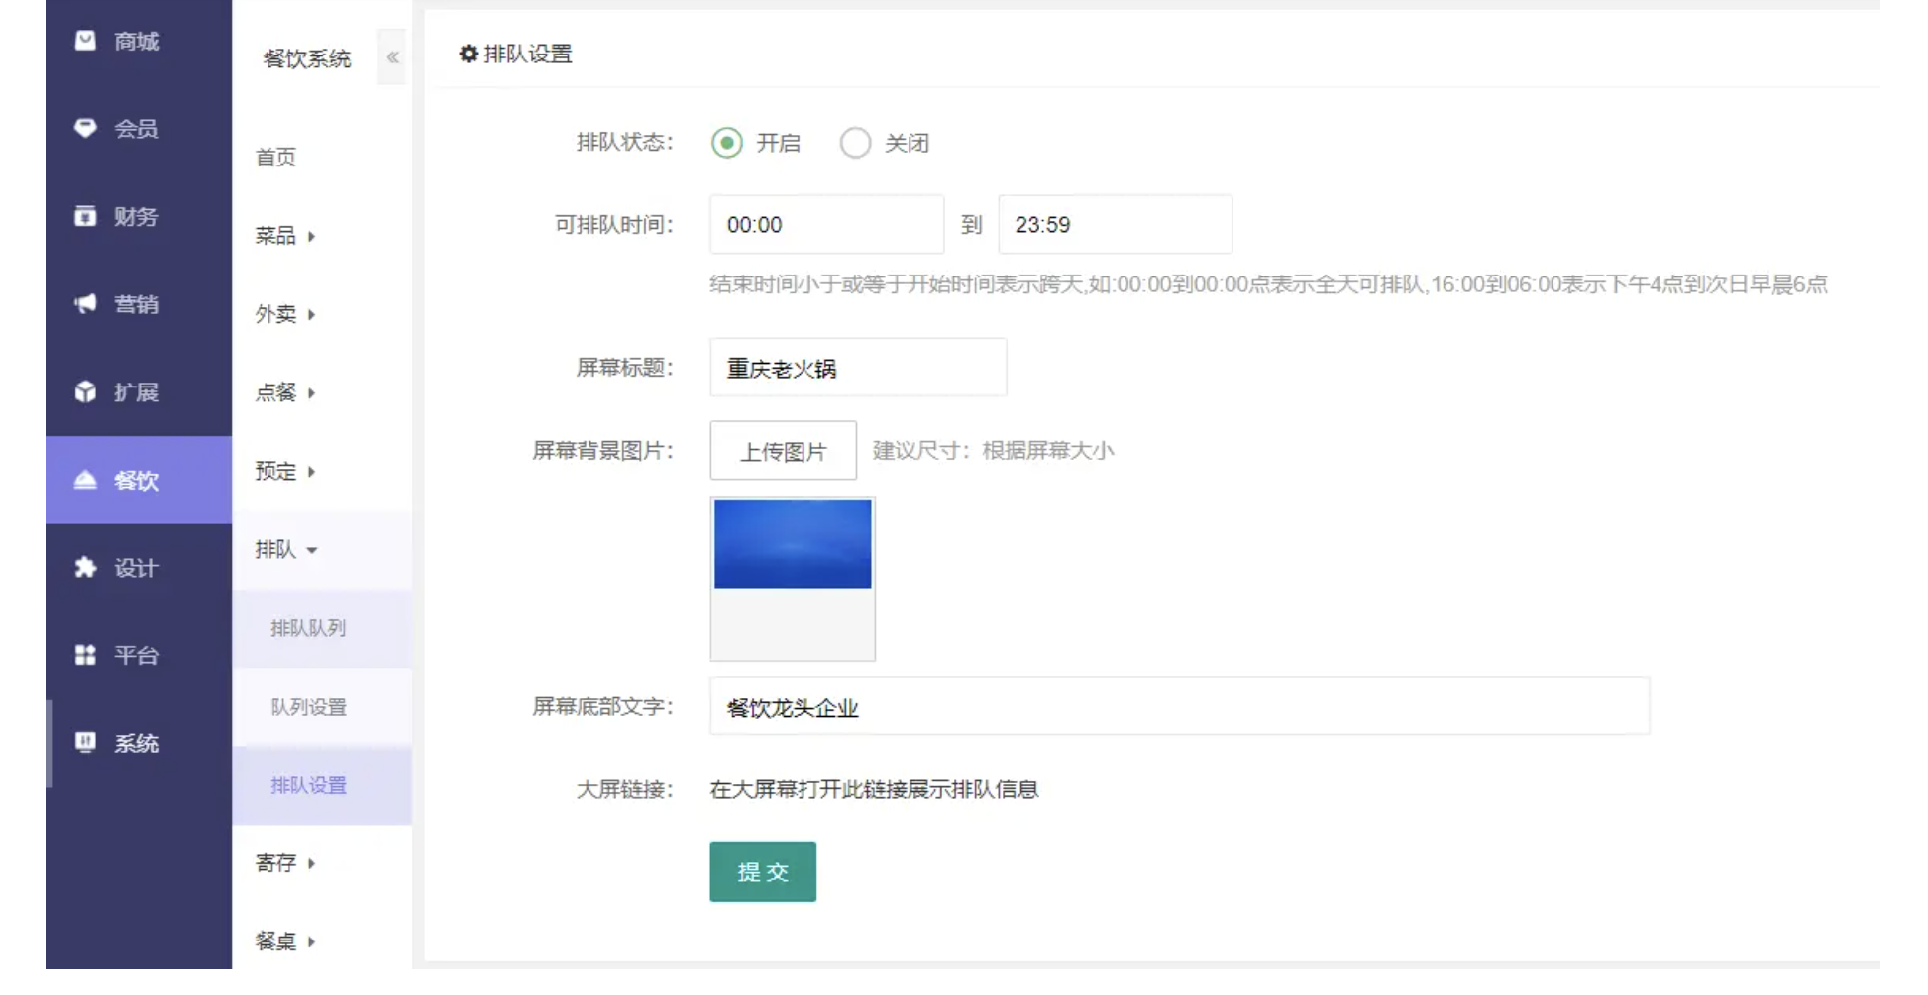Image resolution: width=1928 pixels, height=995 pixels.
Task: Select the 关闭 radio button
Action: (x=855, y=143)
